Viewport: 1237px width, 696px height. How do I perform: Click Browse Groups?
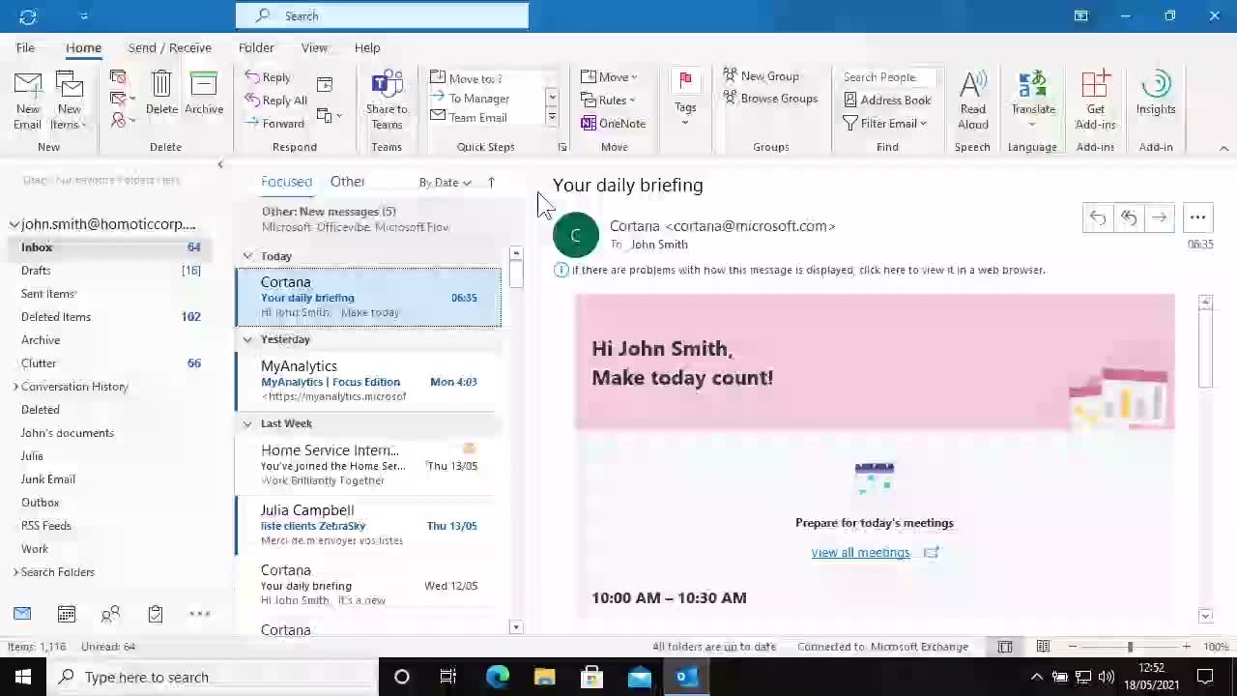point(770,99)
